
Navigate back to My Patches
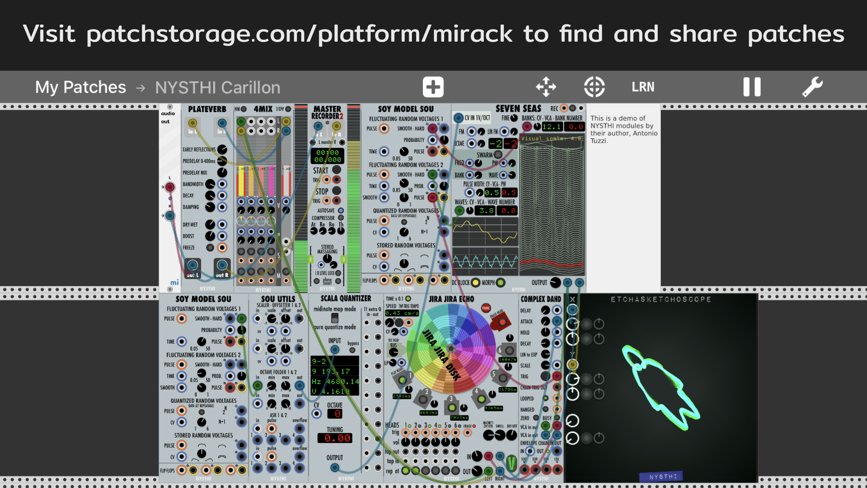(80, 87)
